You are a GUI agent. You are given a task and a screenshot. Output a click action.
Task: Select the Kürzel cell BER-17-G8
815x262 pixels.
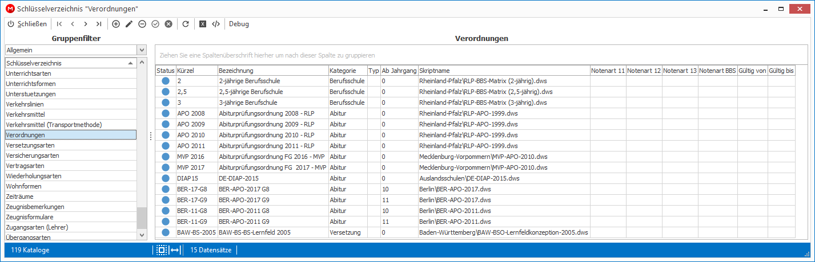(196, 189)
